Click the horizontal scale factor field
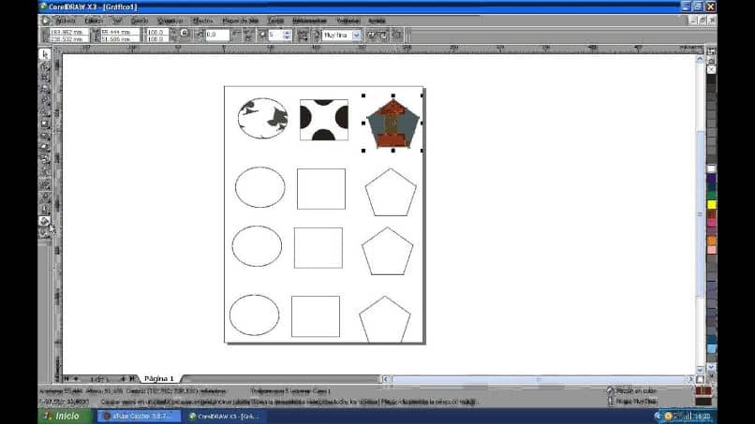755x424 pixels. (156, 32)
